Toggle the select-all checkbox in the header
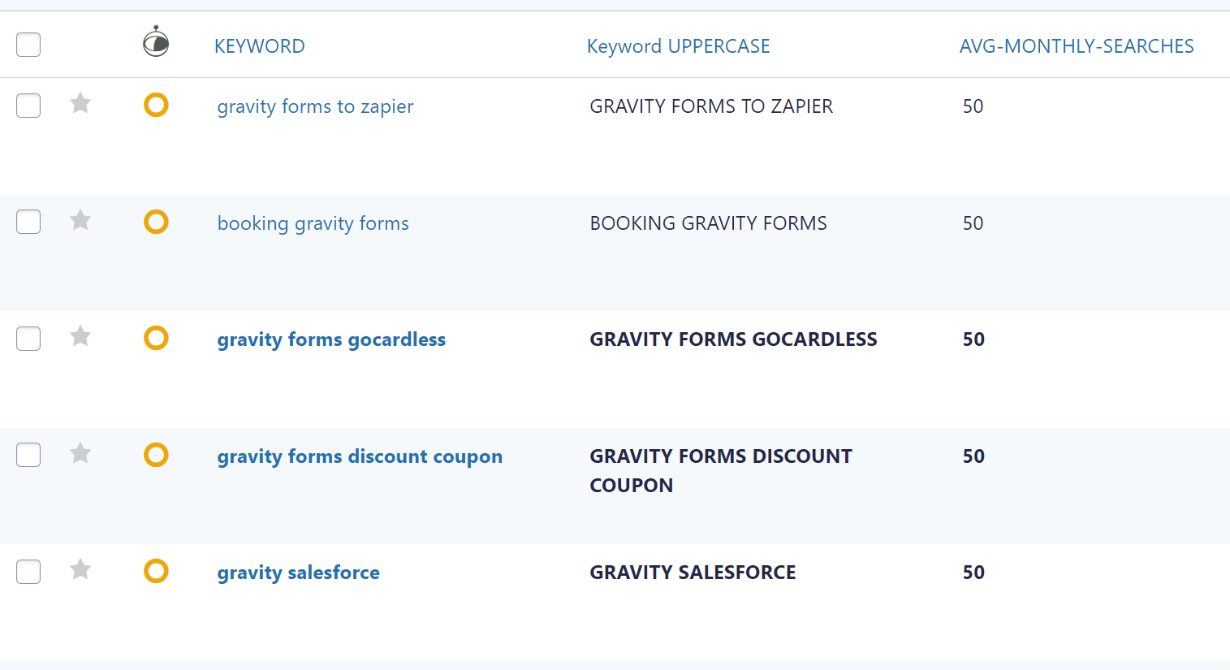 28,45
